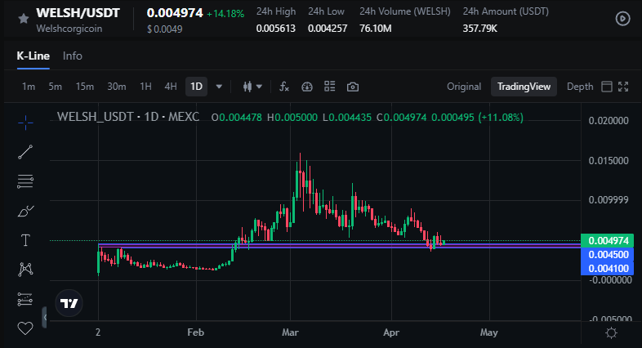Expand more timeframe options dropdown
This screenshot has height=348, width=642.
pos(219,87)
